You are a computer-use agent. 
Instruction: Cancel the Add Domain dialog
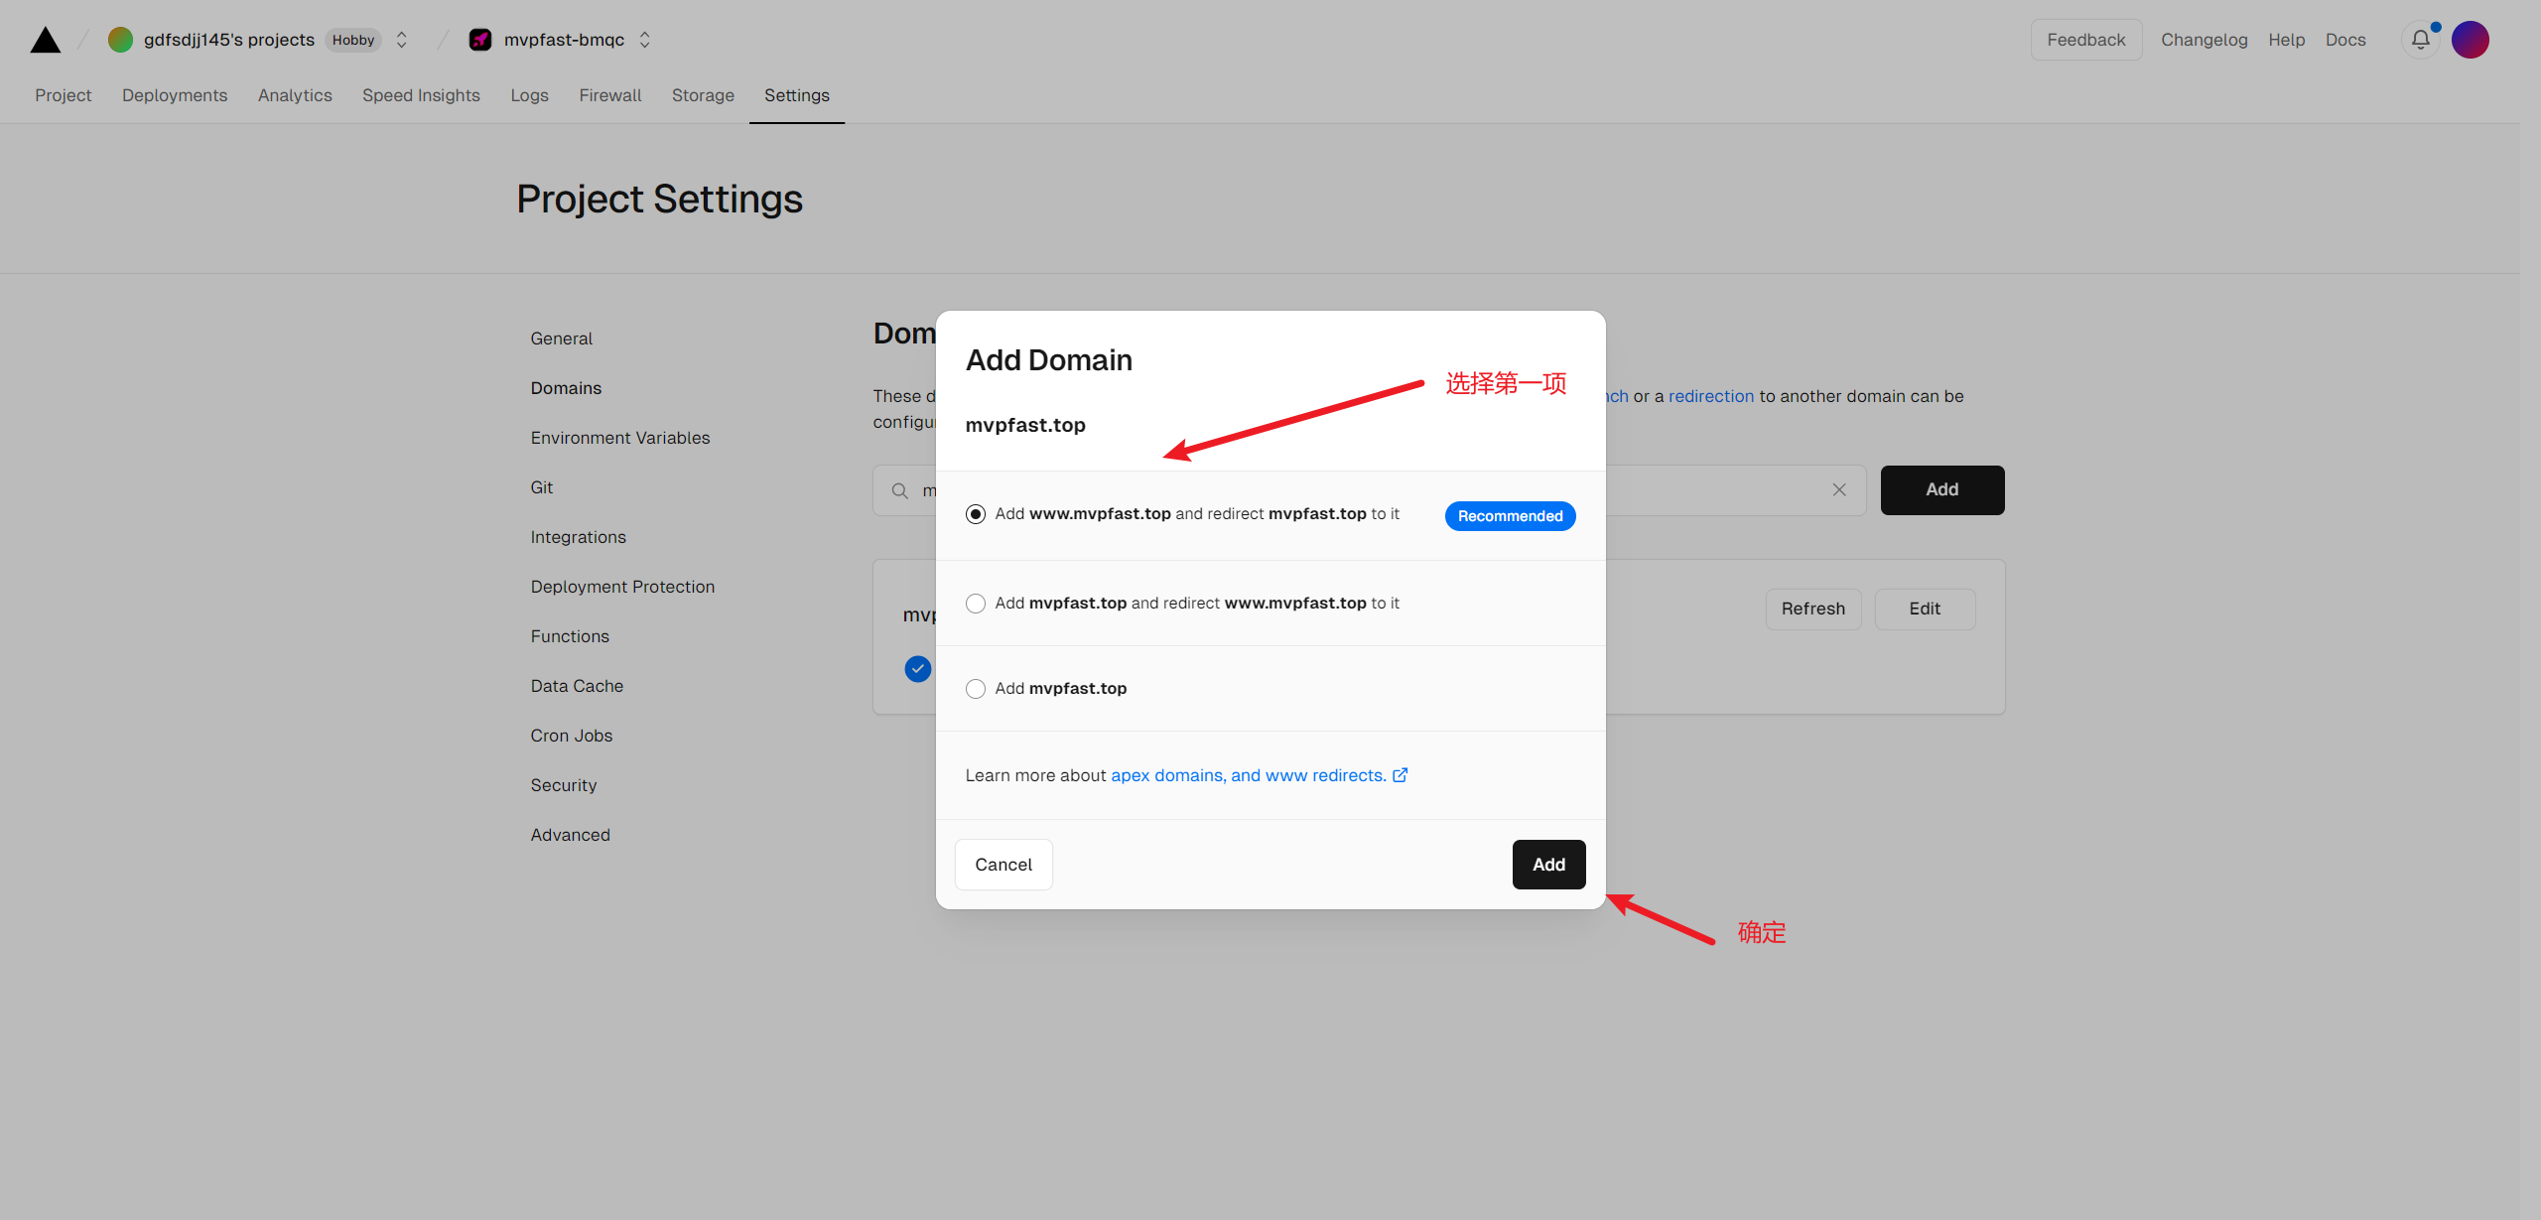point(1003,865)
